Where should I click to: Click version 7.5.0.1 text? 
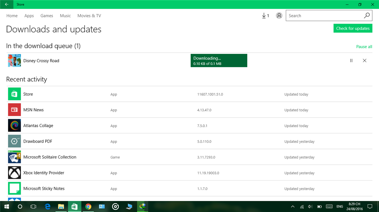click(202, 126)
